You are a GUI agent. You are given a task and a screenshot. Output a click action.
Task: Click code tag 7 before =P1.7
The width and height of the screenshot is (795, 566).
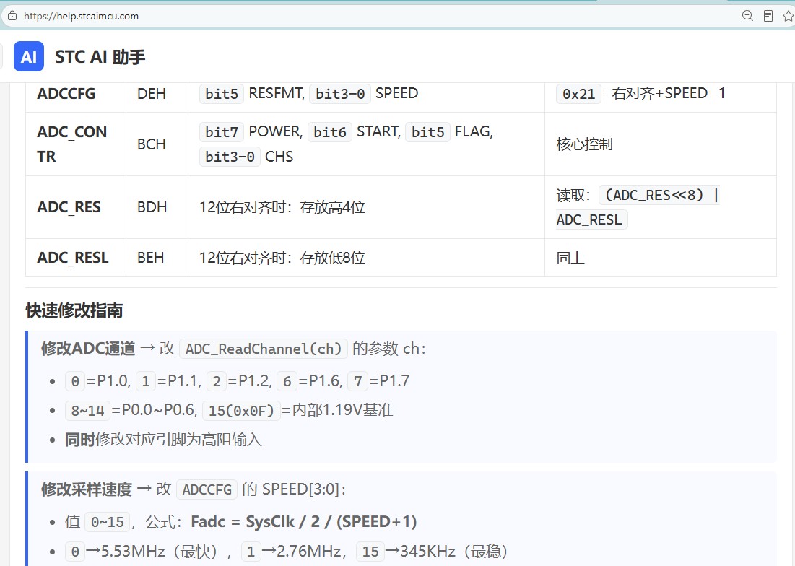358,381
